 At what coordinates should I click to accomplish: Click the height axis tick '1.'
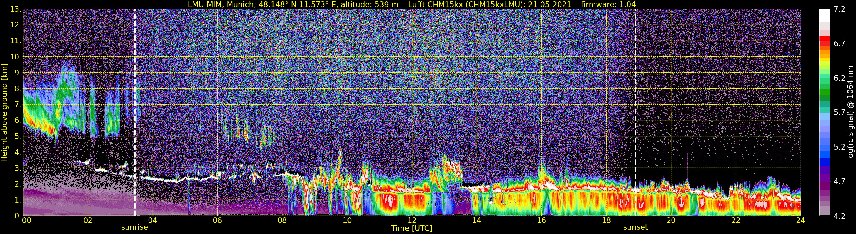coord(18,200)
